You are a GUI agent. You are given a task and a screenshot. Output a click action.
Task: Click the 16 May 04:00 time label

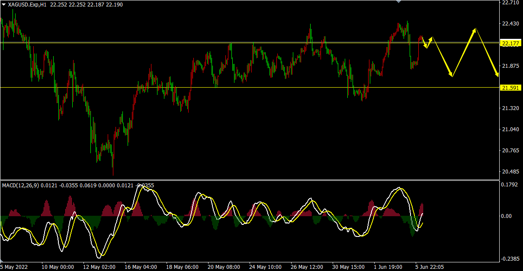pyautogui.click(x=141, y=267)
